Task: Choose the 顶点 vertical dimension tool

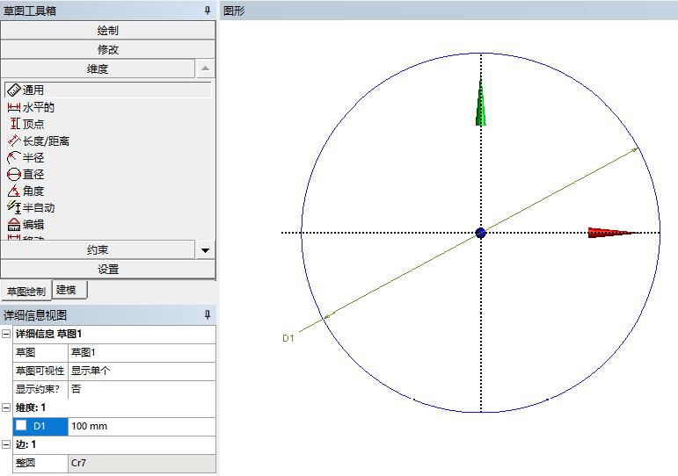Action: 33,124
